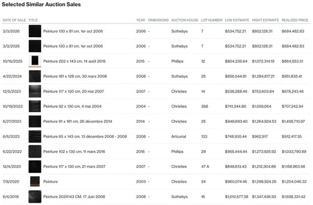Click the Realized Price column header
Screen dimensions: 313x205
coord(295,20)
